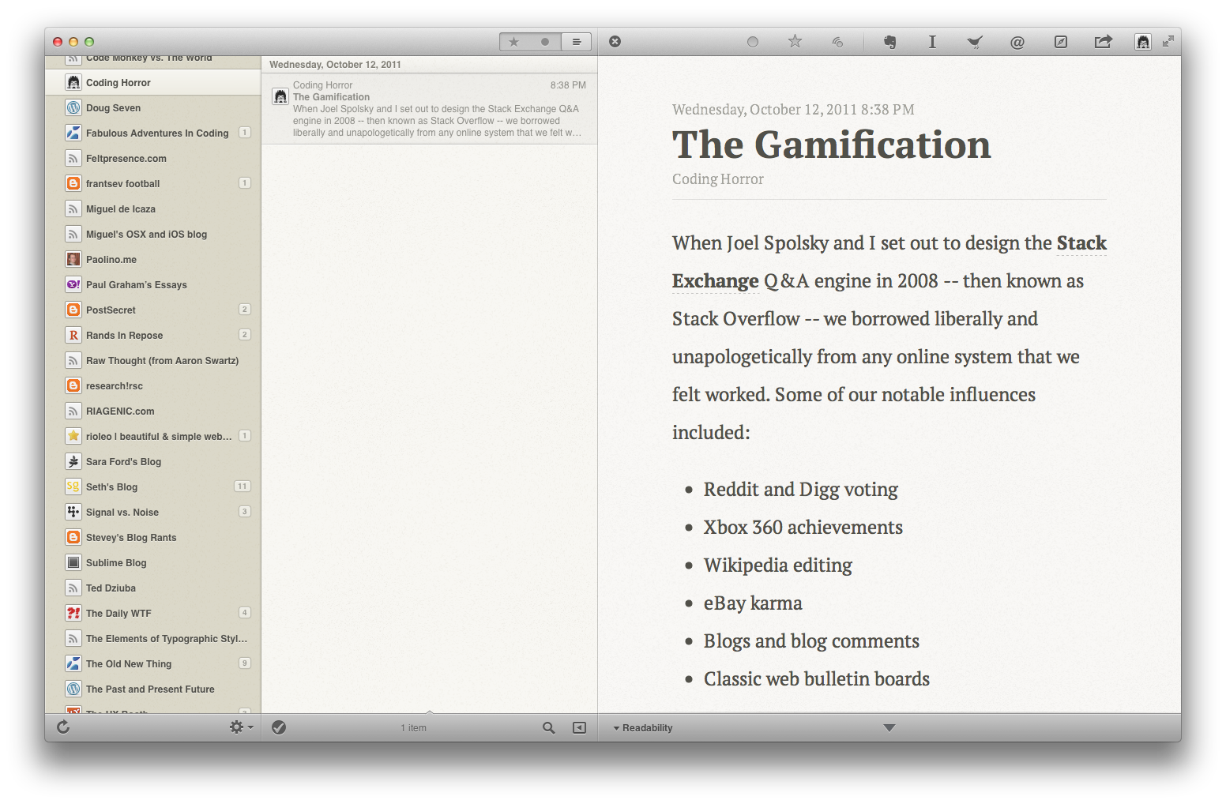Open The Past and Present Future feed
Viewport: 1226px width, 804px height.
click(x=153, y=689)
